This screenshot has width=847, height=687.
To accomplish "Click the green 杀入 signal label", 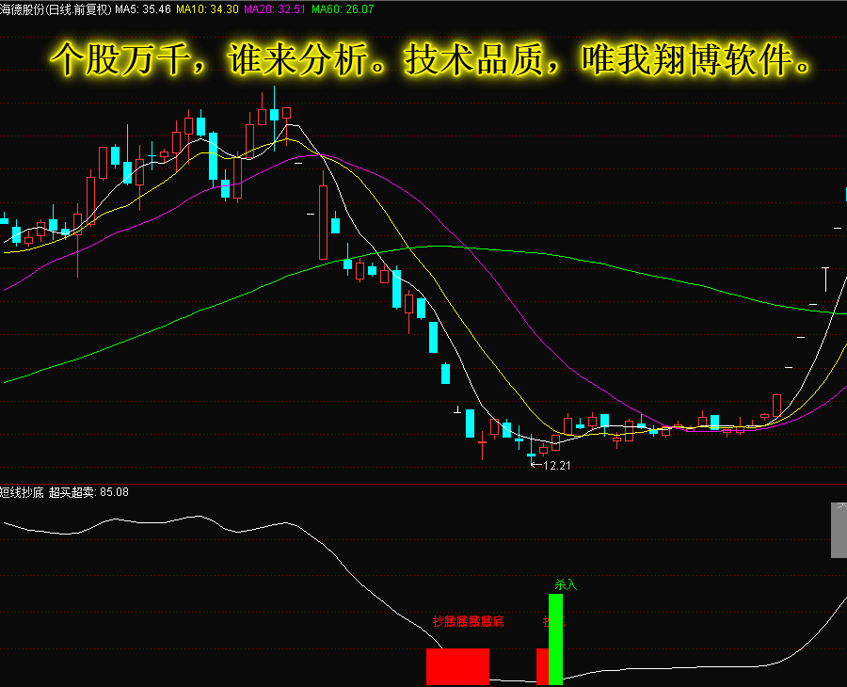I will pyautogui.click(x=566, y=584).
